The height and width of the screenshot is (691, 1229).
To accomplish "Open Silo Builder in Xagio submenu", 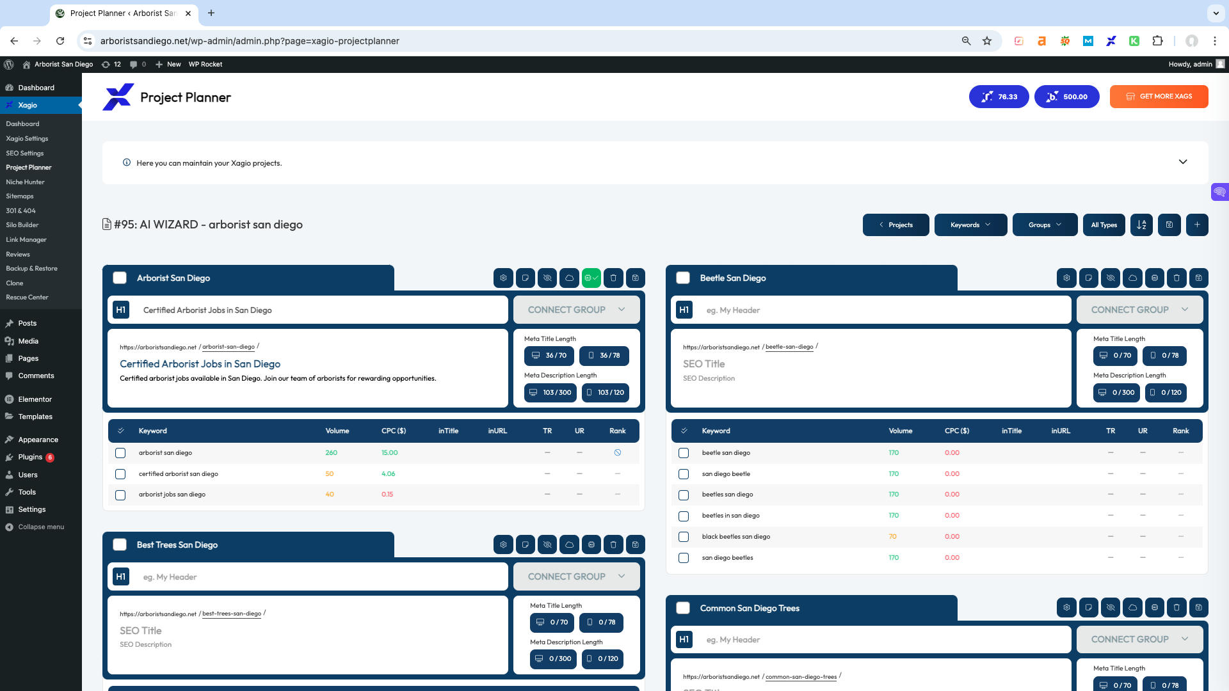I will pos(22,225).
